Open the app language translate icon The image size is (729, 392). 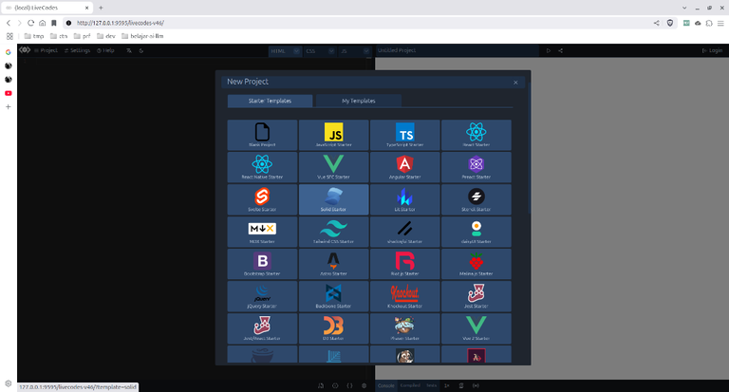(x=129, y=50)
